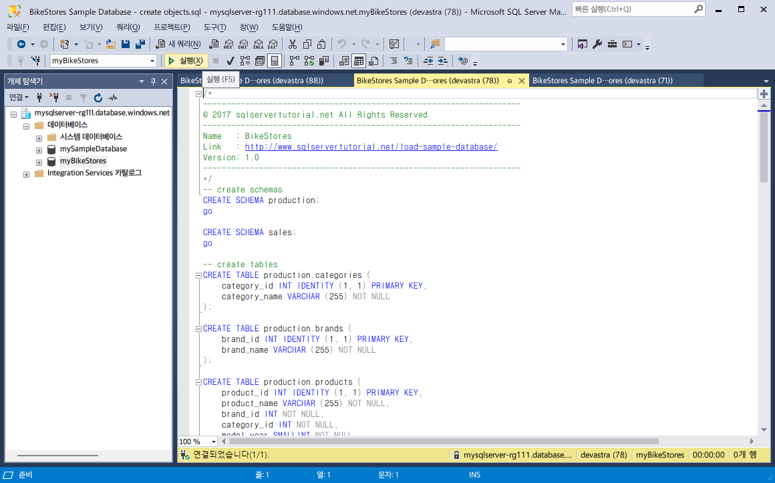Click the Decrease Indent icon

click(428, 61)
